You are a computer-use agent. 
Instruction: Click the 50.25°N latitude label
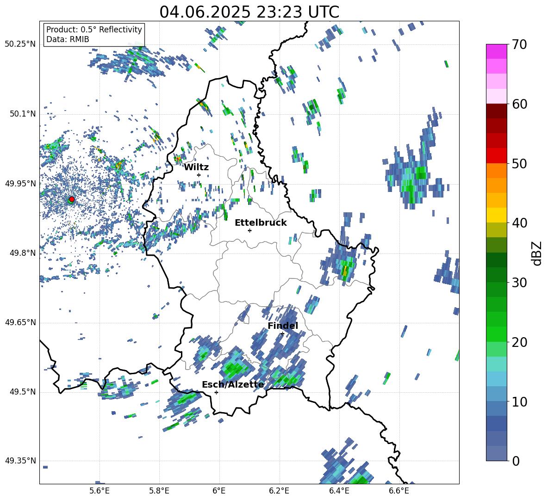click(x=20, y=44)
